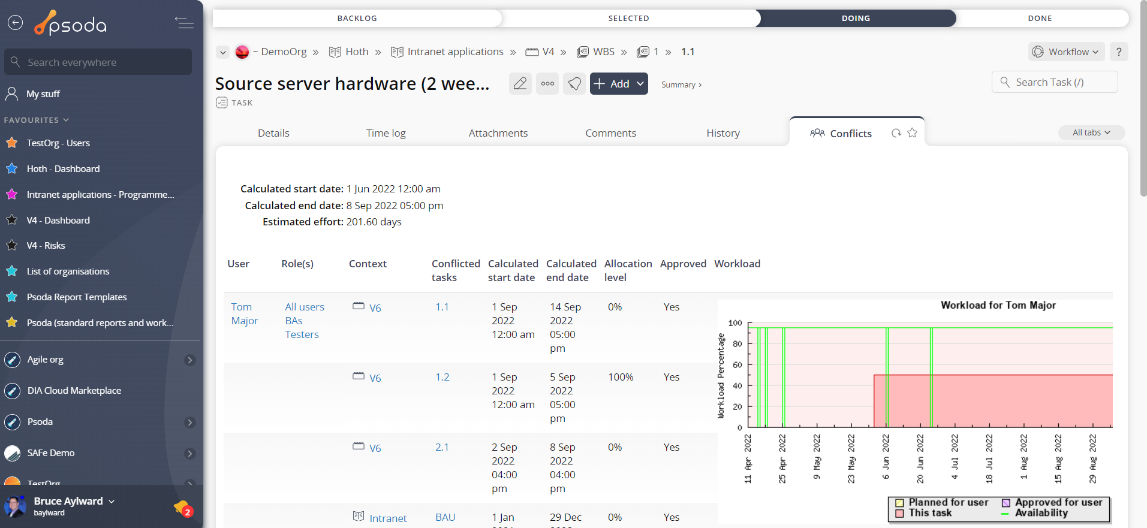Image resolution: width=1147 pixels, height=528 pixels.
Task: Switch to the Details tab
Action: pyautogui.click(x=273, y=133)
